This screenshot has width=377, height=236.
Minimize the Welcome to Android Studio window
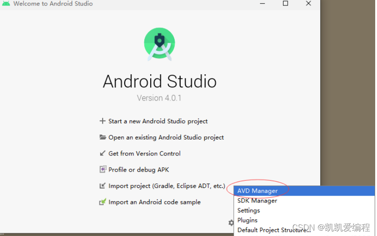click(x=262, y=4)
